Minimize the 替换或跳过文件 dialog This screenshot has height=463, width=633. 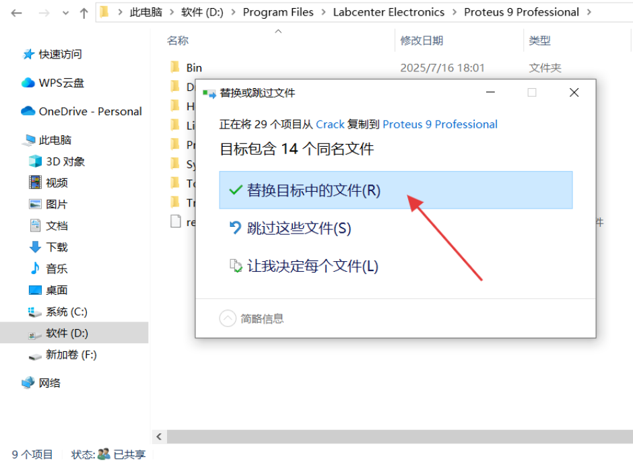point(490,92)
